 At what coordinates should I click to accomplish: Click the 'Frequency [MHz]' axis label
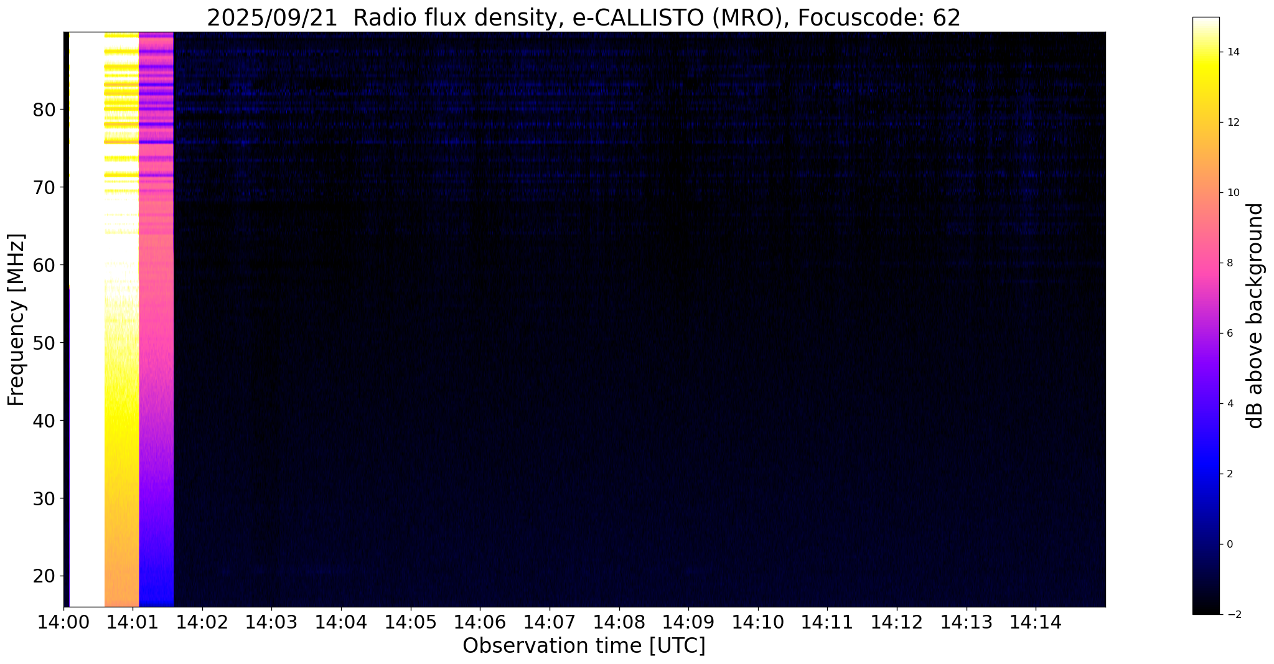17,320
